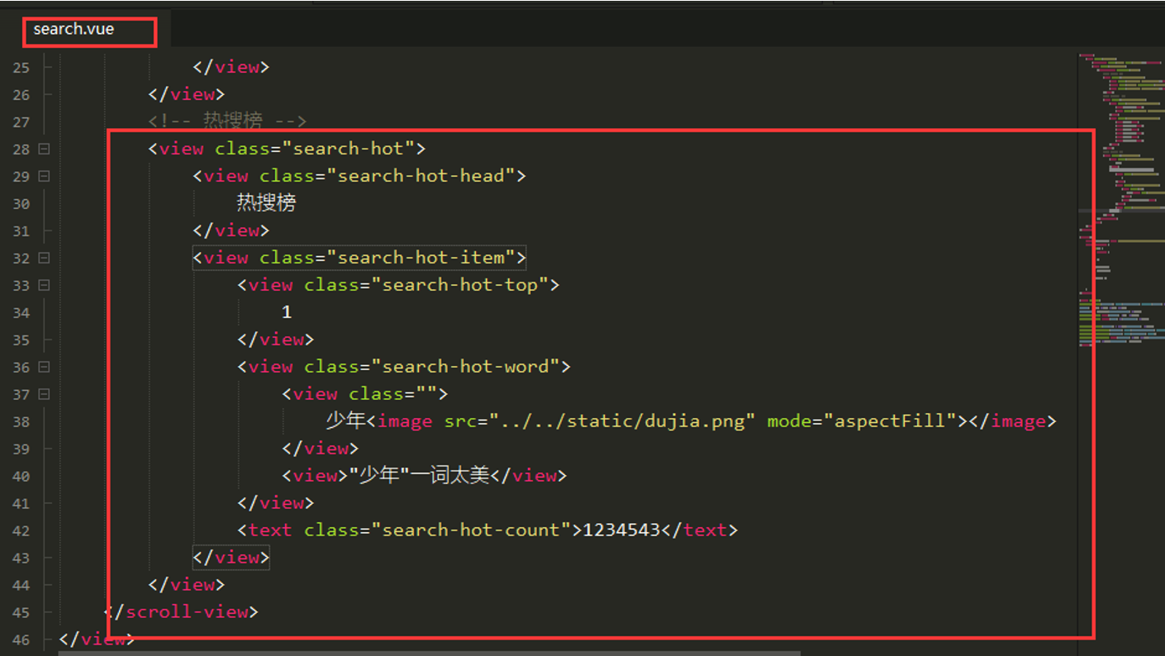Click line number 34 in gutter
Image resolution: width=1165 pixels, height=656 pixels.
coord(21,313)
